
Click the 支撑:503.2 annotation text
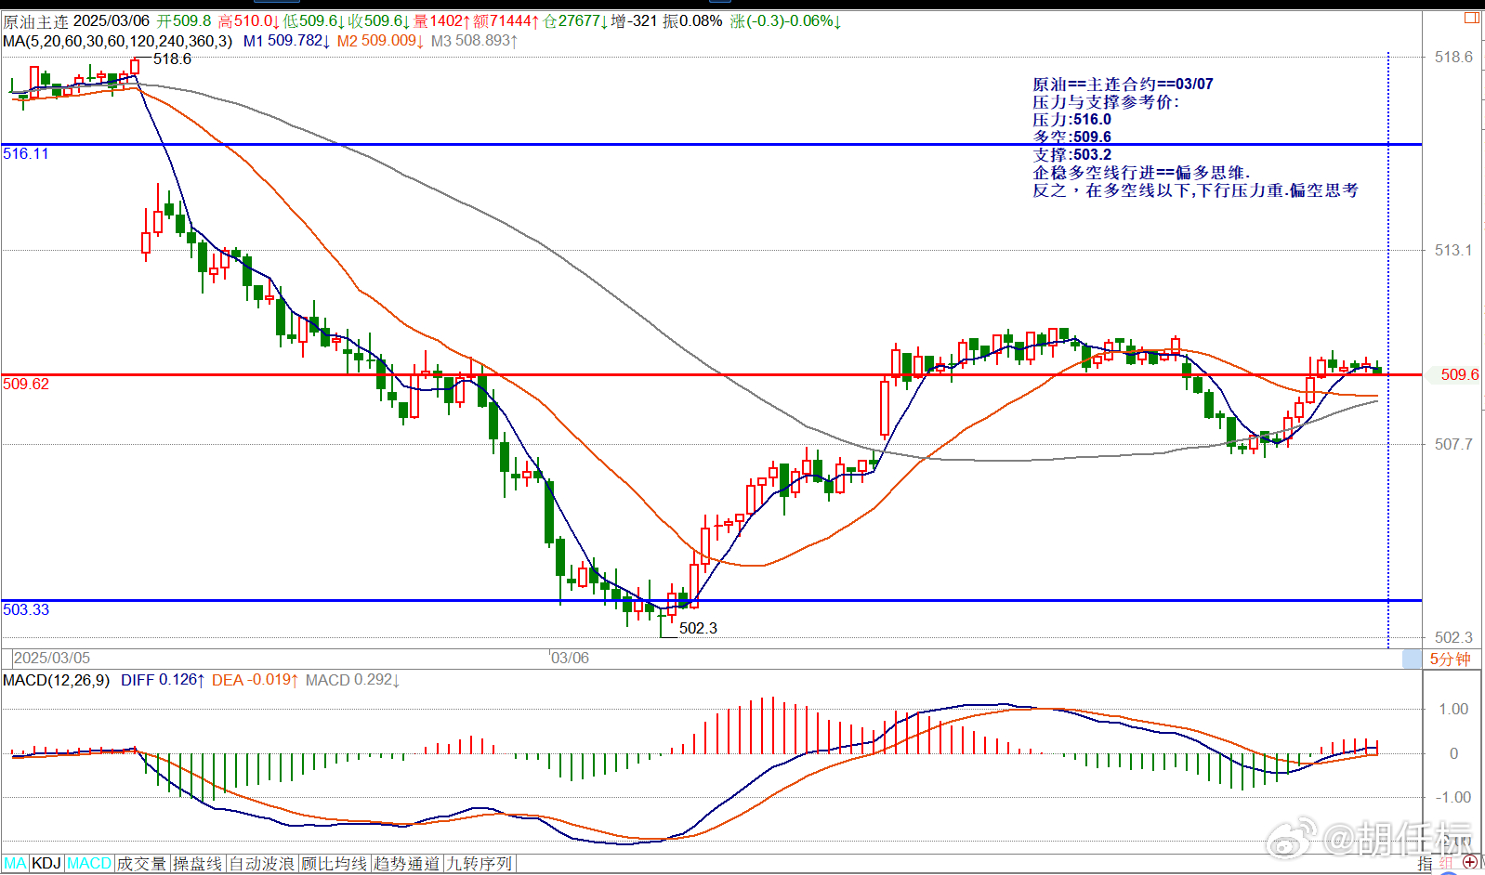point(1071,154)
